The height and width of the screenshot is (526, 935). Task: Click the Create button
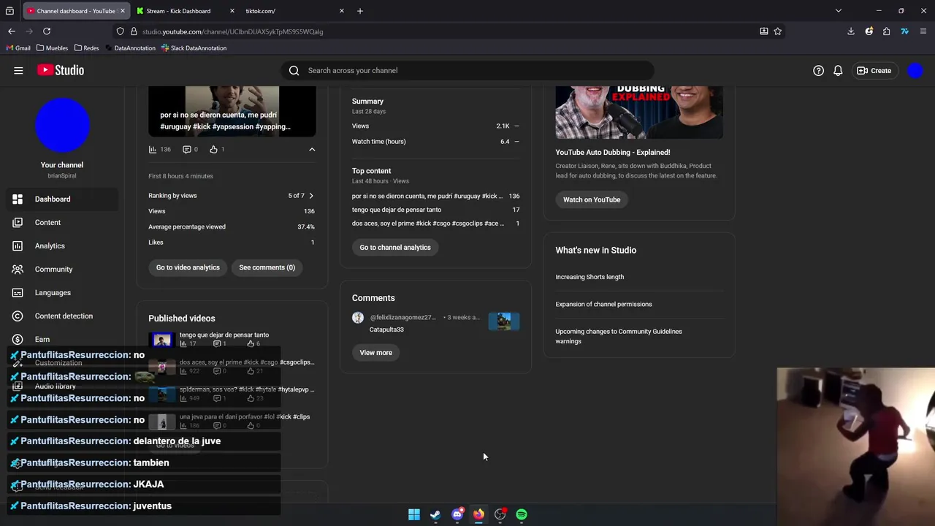874,71
